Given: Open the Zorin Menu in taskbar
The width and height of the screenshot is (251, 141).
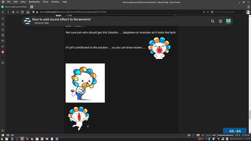Looking at the screenshot, I should pyautogui.click(x=201, y=139).
